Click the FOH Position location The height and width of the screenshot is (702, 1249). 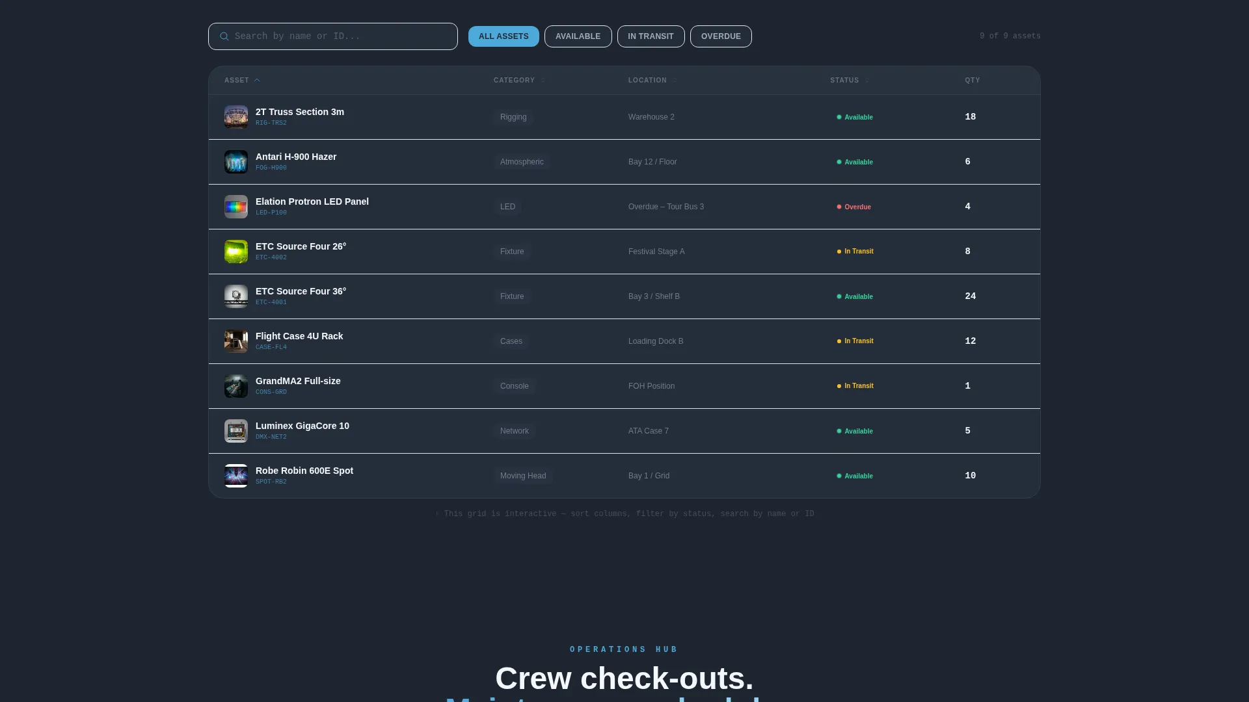(651, 386)
